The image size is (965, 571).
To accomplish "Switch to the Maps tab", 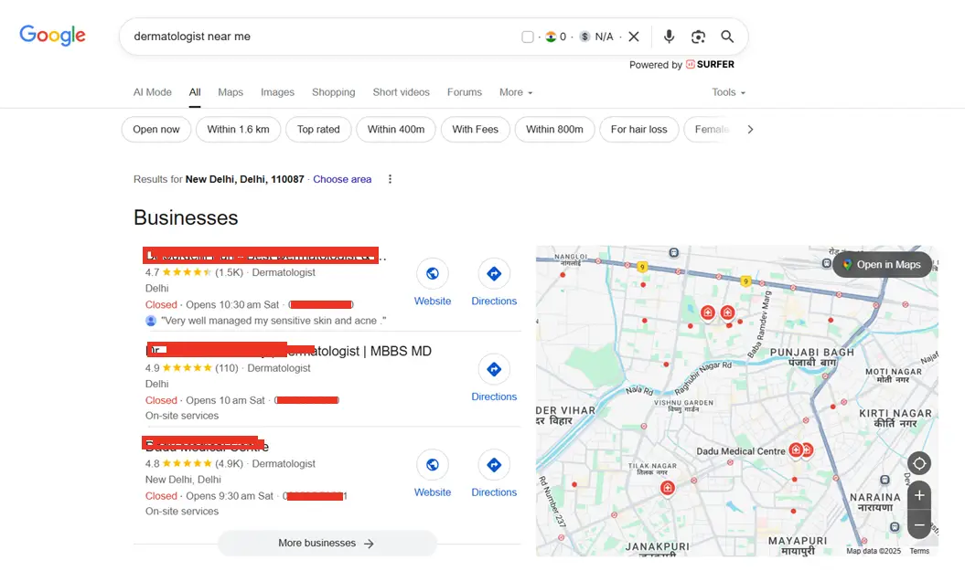I will pyautogui.click(x=230, y=91).
